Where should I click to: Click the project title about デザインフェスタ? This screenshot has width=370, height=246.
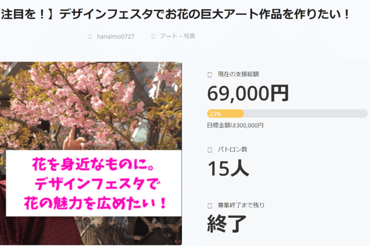click(175, 14)
